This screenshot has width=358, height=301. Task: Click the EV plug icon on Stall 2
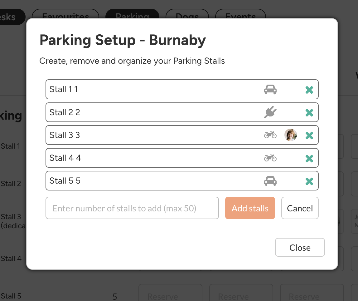(x=270, y=112)
